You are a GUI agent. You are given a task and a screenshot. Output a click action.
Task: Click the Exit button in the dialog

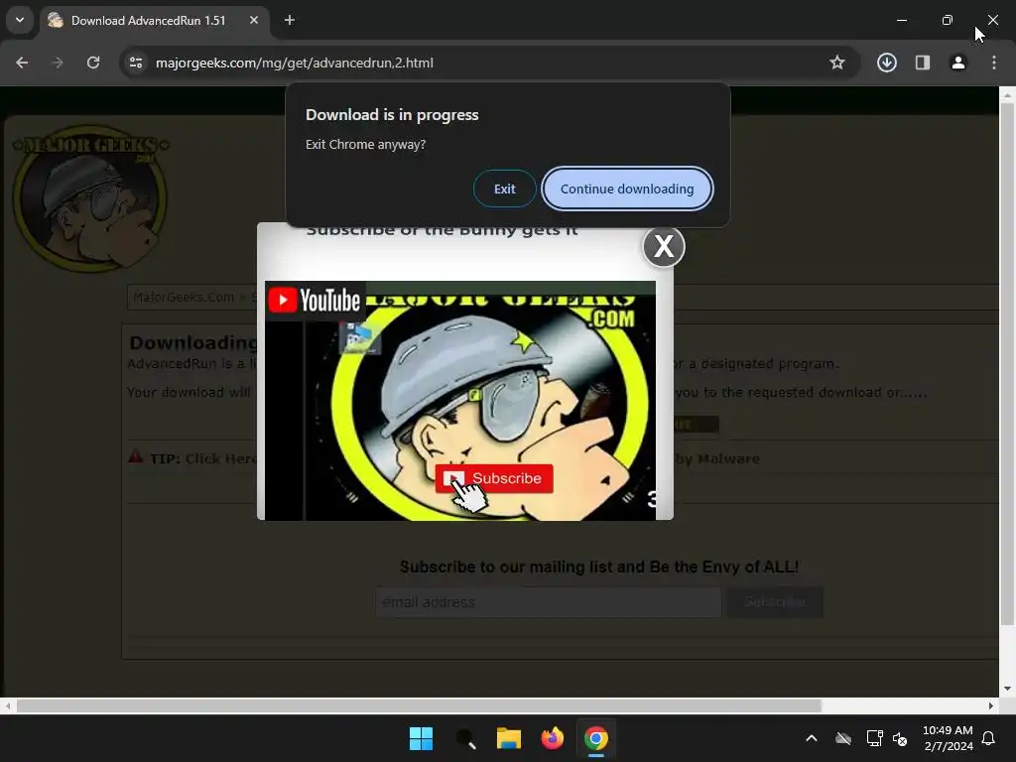coord(505,189)
